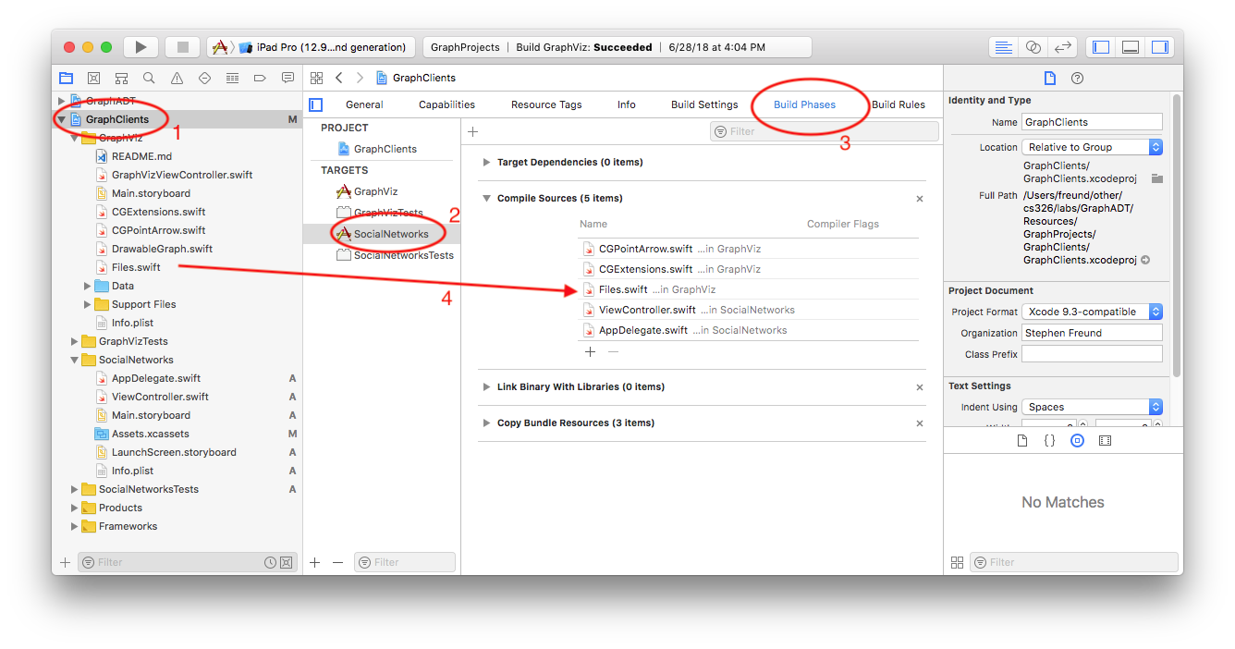Toggle the project and targets list sidebar
Image resolution: width=1235 pixels, height=649 pixels.
[316, 104]
